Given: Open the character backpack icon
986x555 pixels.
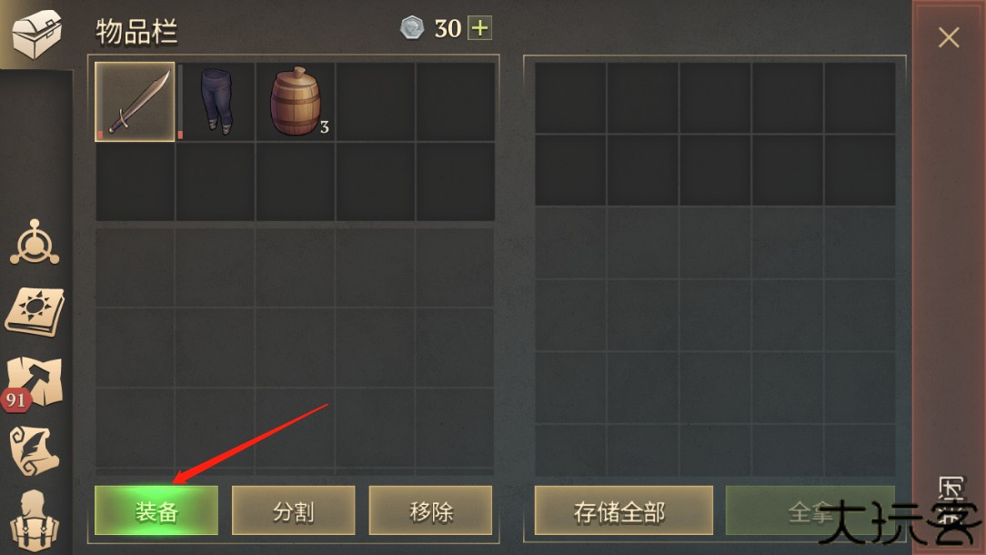Looking at the screenshot, I should click(x=35, y=521).
